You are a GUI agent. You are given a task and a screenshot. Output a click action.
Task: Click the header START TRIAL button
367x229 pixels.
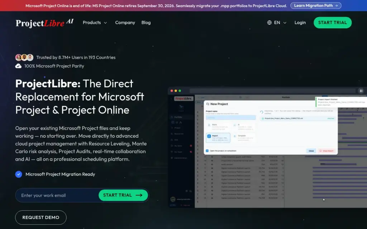pyautogui.click(x=332, y=23)
